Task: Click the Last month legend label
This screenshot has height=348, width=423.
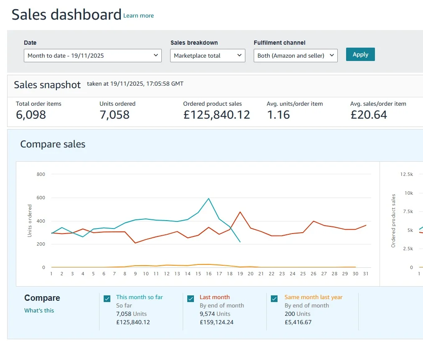Action: (215, 297)
